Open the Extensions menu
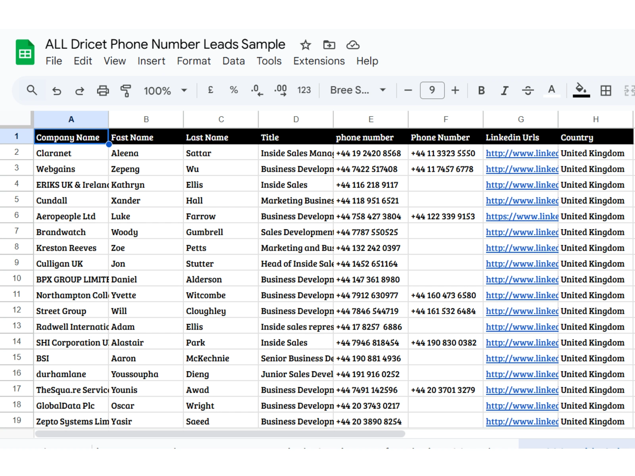 tap(319, 61)
